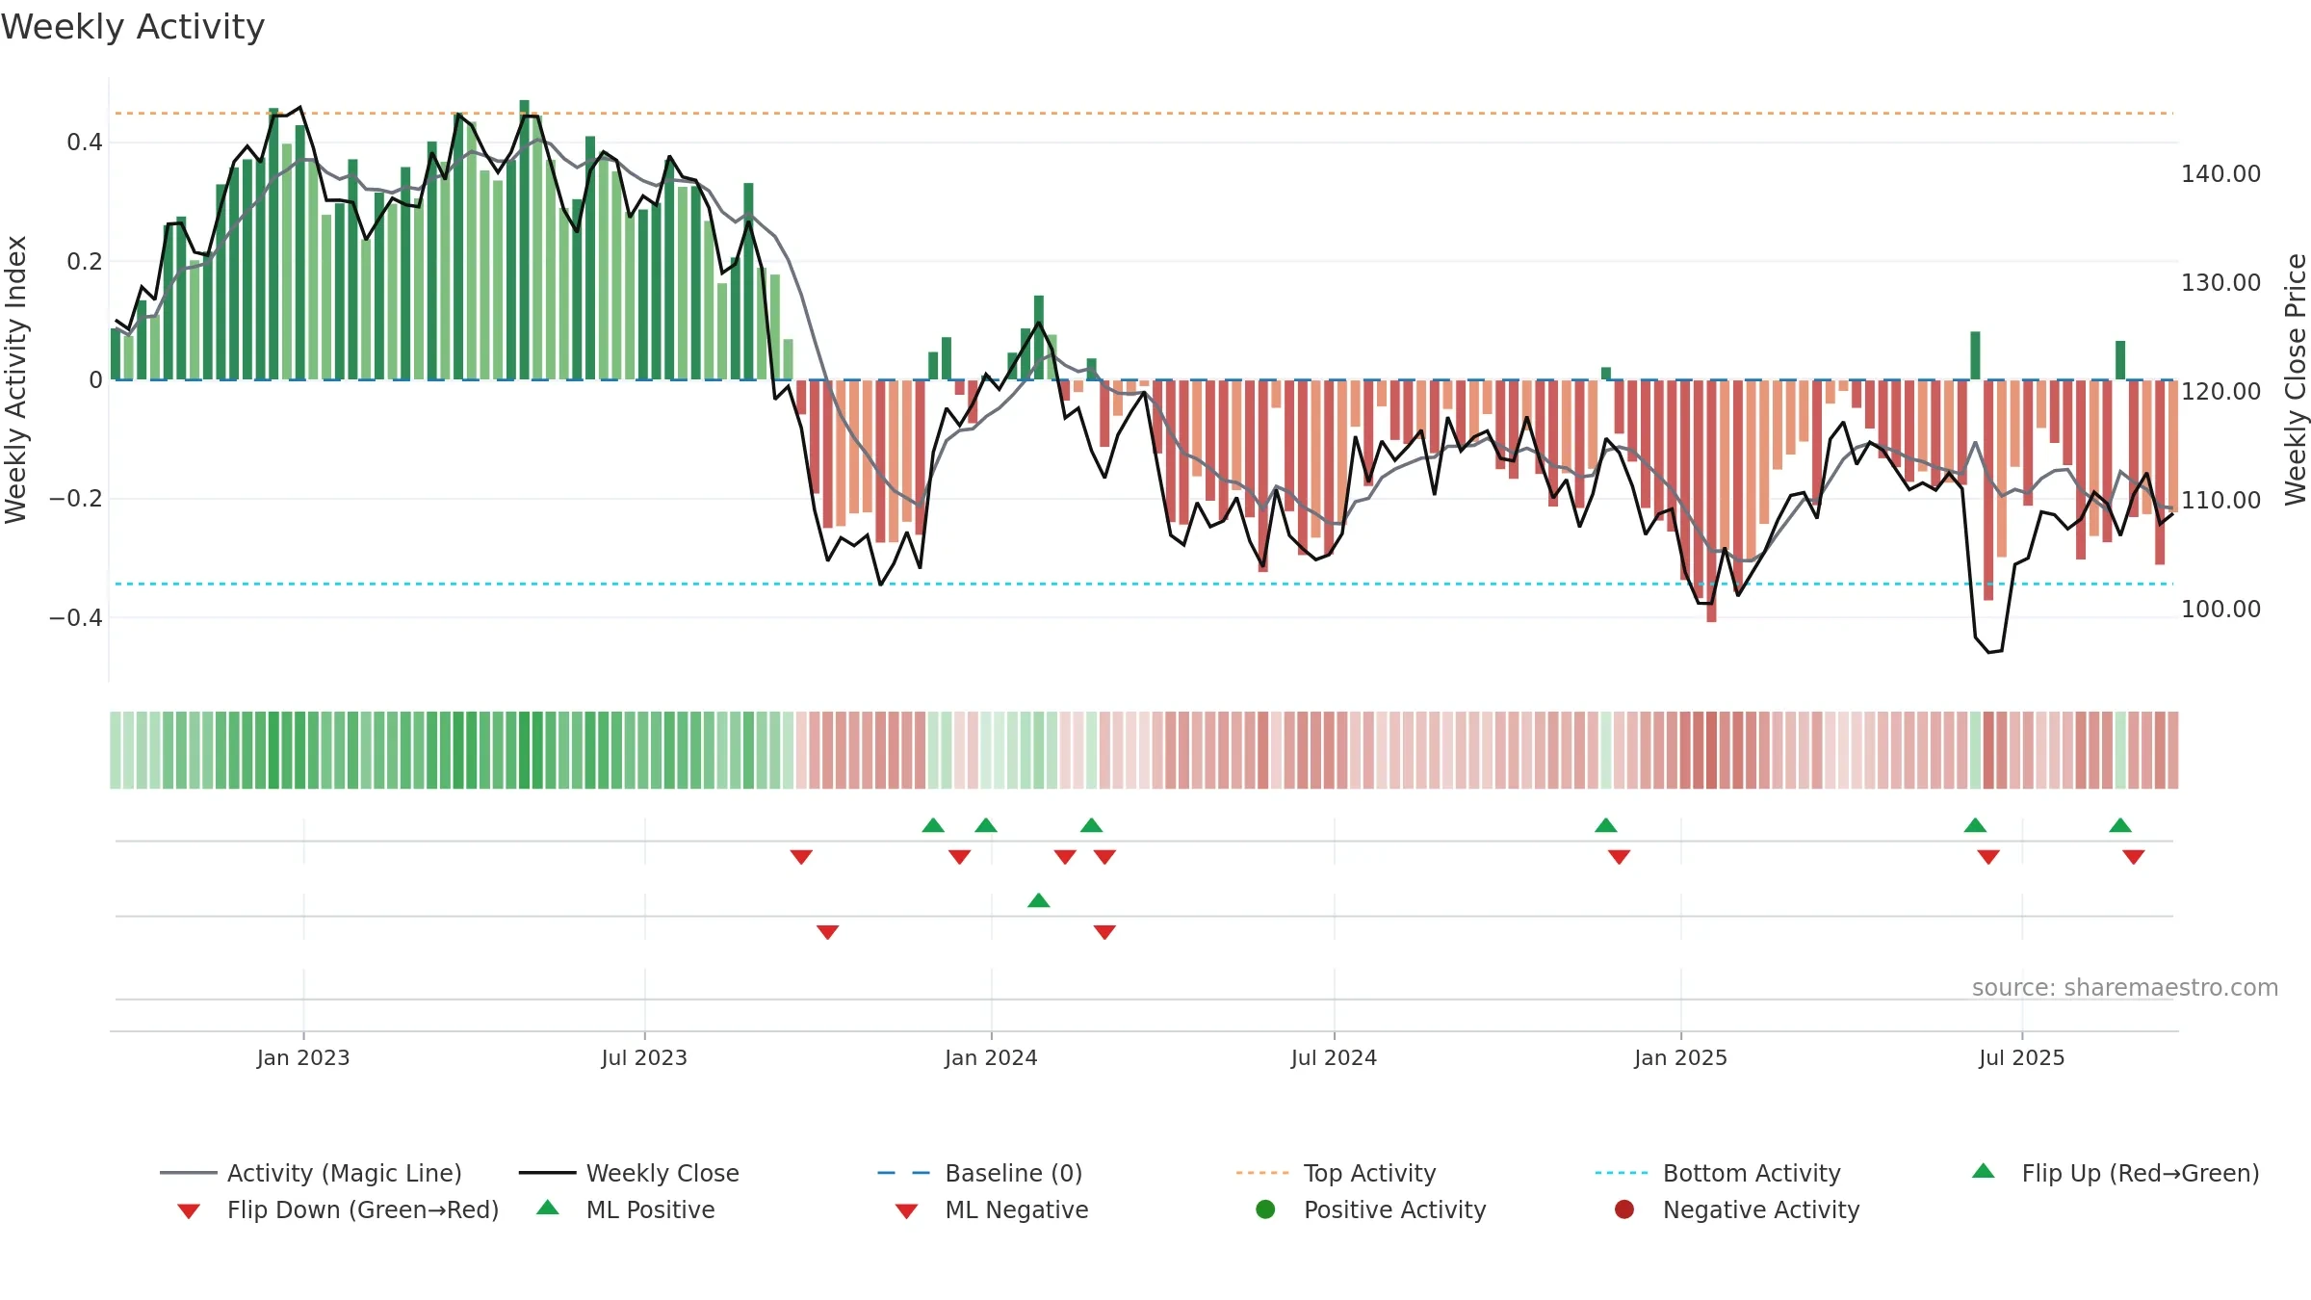Click the Weekly Activity Index axis title
Screen dimensions: 2311x1300
pos(15,379)
